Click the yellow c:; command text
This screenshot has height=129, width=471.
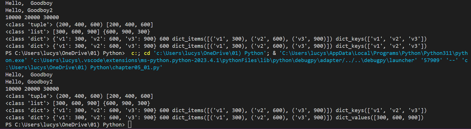(x=136, y=53)
